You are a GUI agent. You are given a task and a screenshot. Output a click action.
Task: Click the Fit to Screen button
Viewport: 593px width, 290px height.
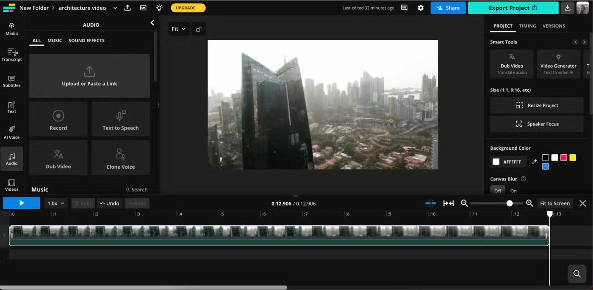coord(554,203)
